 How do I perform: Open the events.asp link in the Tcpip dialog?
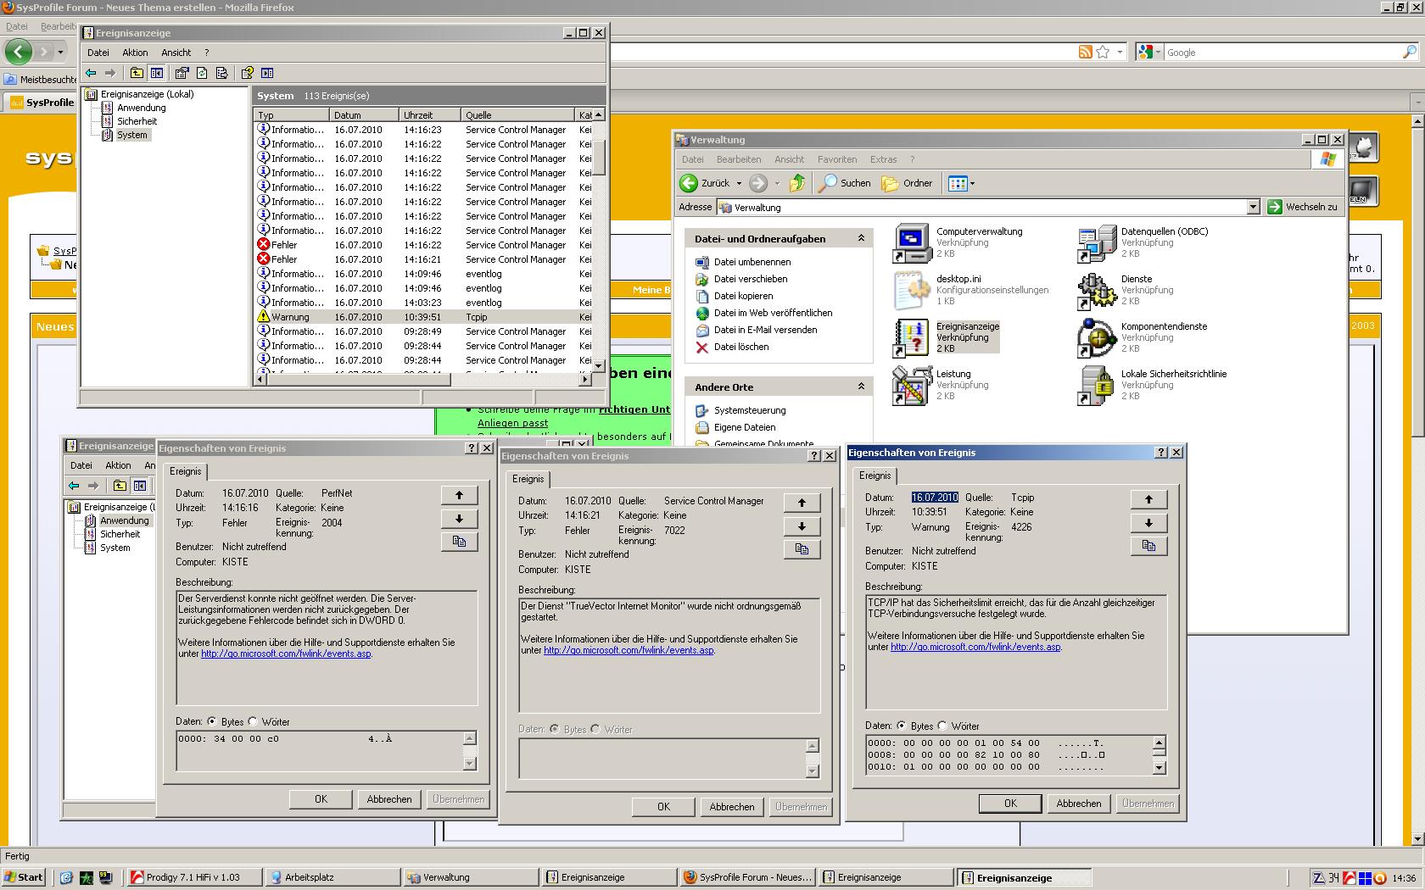coord(975,647)
